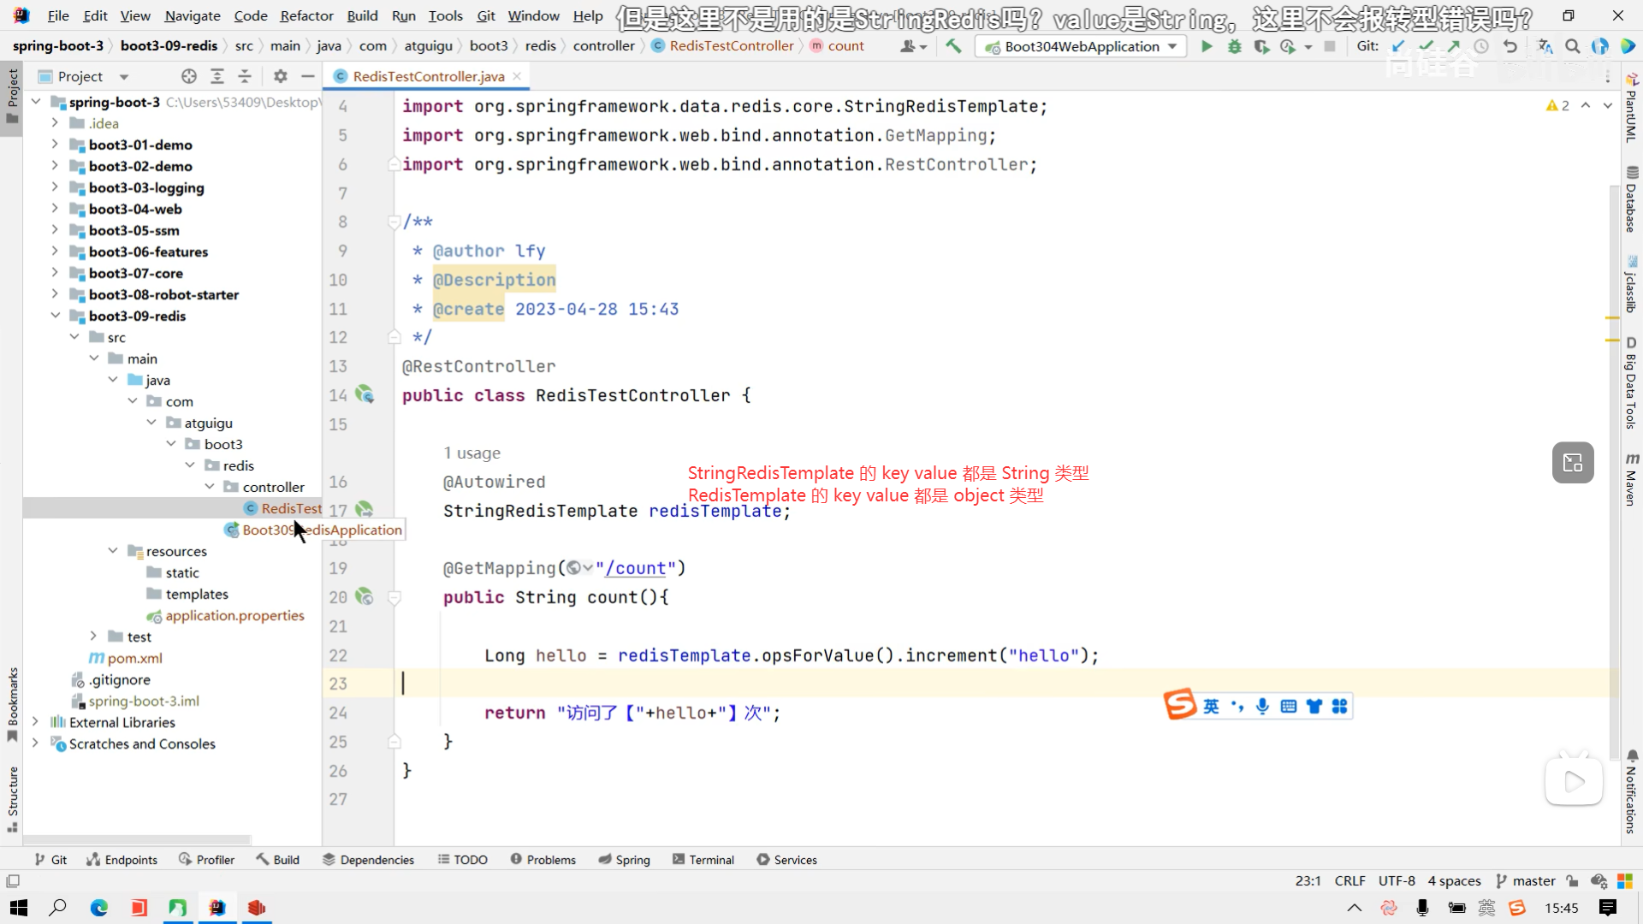Viewport: 1643px width, 924px height.
Task: Open application.properties file
Action: click(234, 615)
